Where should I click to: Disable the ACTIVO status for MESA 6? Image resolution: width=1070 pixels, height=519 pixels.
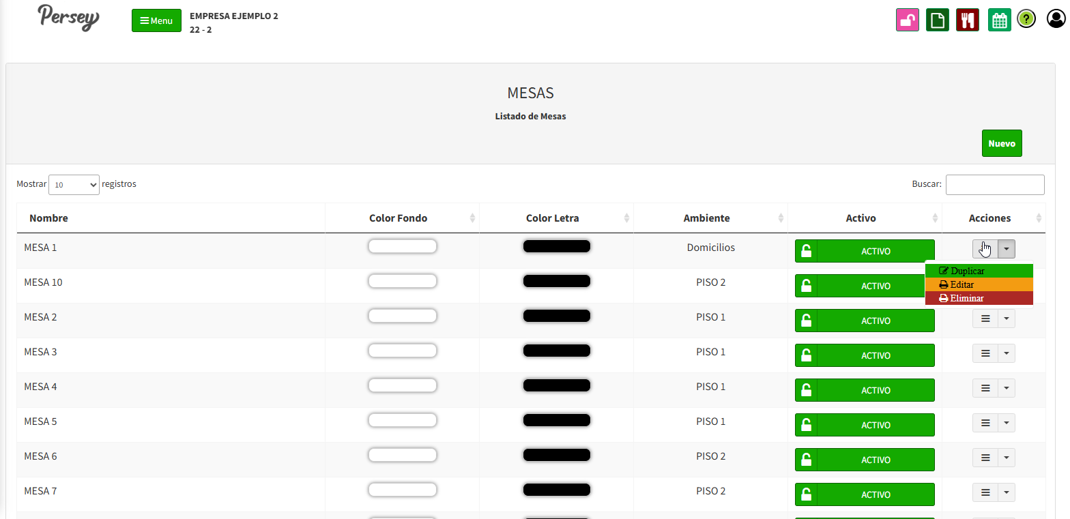(x=865, y=460)
